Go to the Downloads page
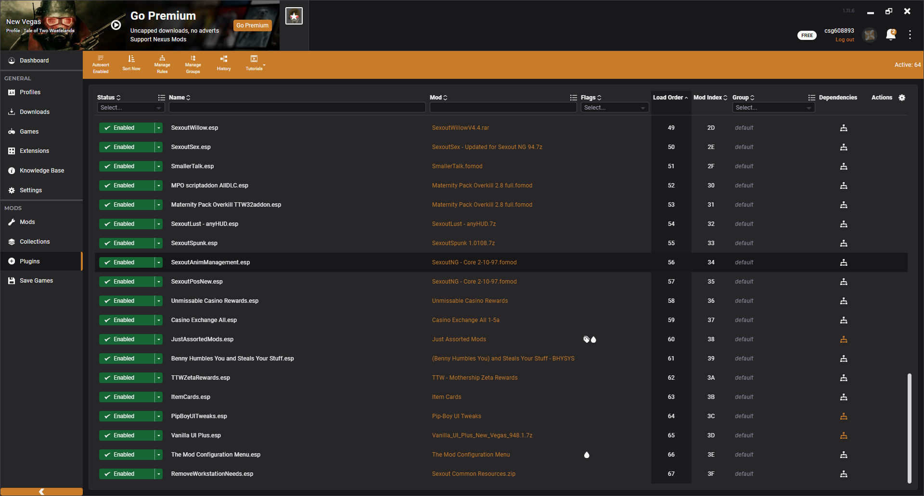 [41, 112]
